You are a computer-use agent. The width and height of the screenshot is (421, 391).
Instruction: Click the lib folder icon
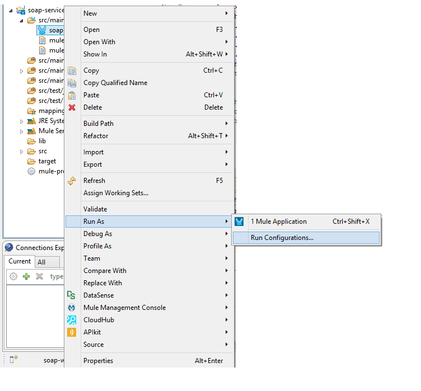(x=31, y=141)
